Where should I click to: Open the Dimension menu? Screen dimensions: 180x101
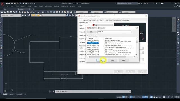[x=48, y=6]
